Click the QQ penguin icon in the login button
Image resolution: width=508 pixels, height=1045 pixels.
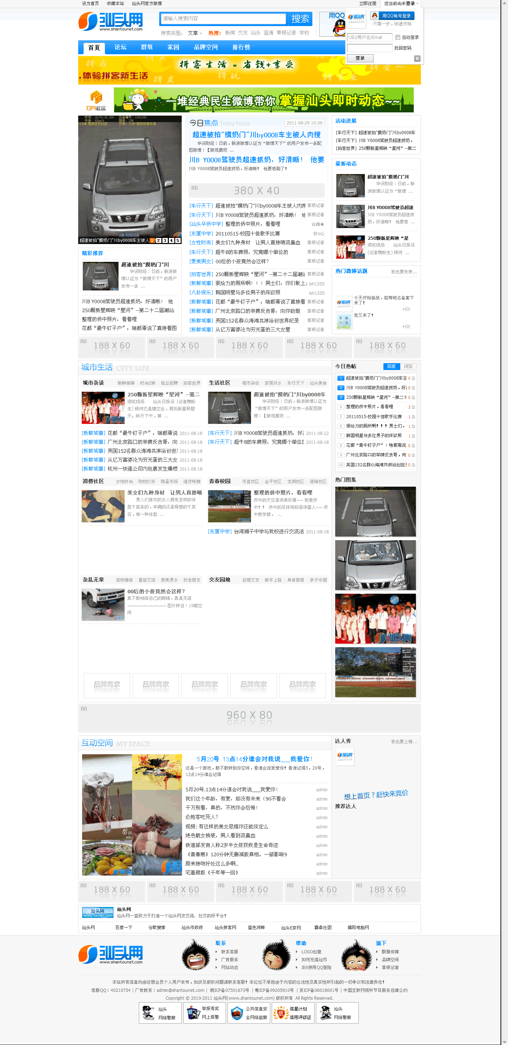[375, 16]
